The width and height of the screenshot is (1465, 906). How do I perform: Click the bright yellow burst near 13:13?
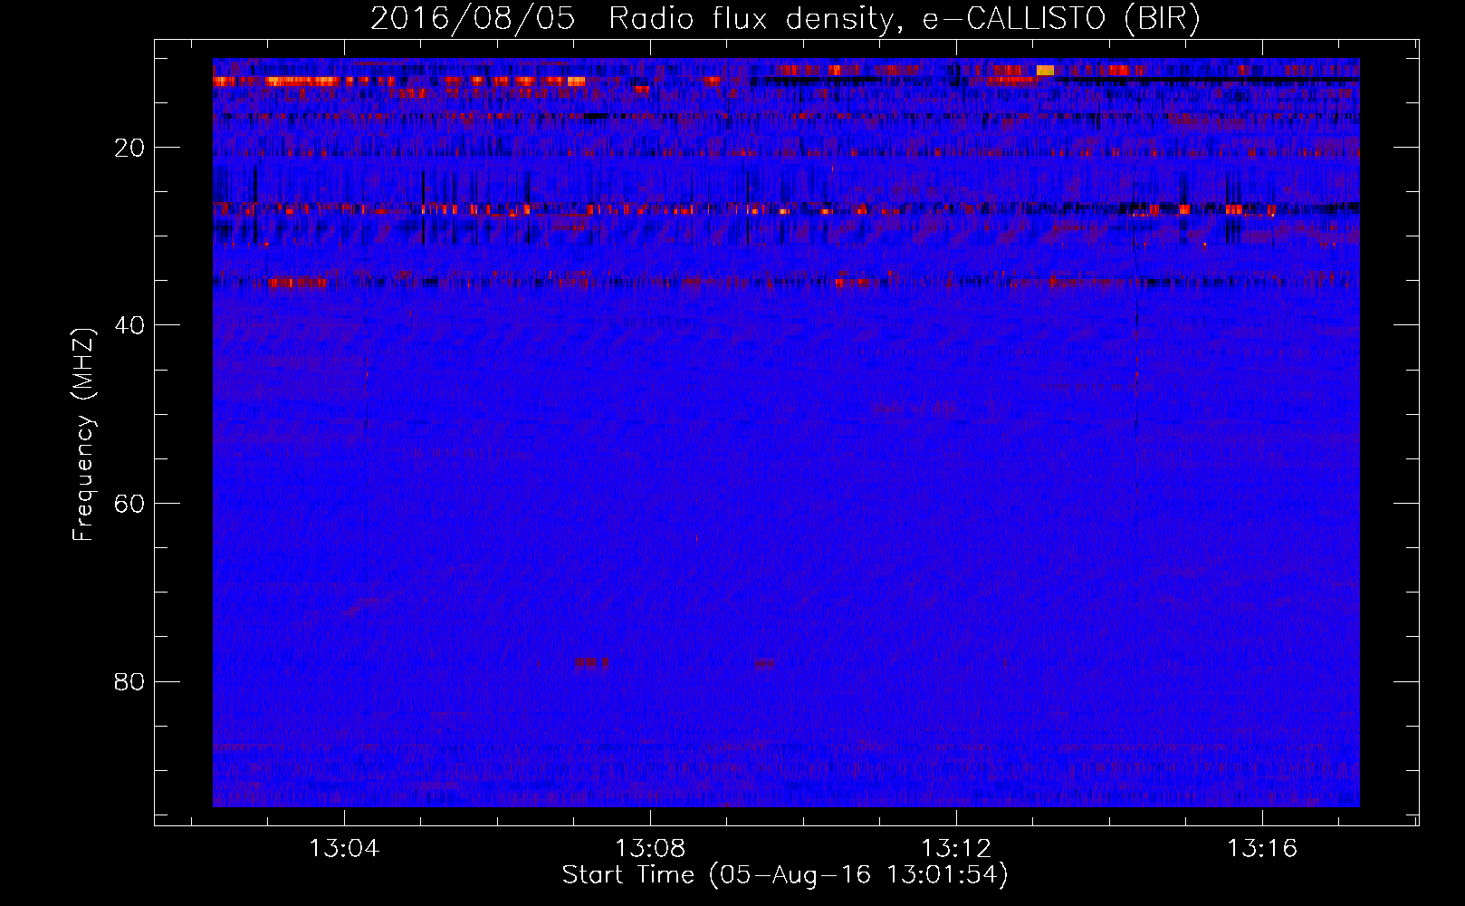pyautogui.click(x=1045, y=70)
